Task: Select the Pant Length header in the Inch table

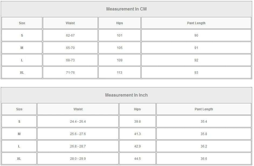Action: click(204, 109)
